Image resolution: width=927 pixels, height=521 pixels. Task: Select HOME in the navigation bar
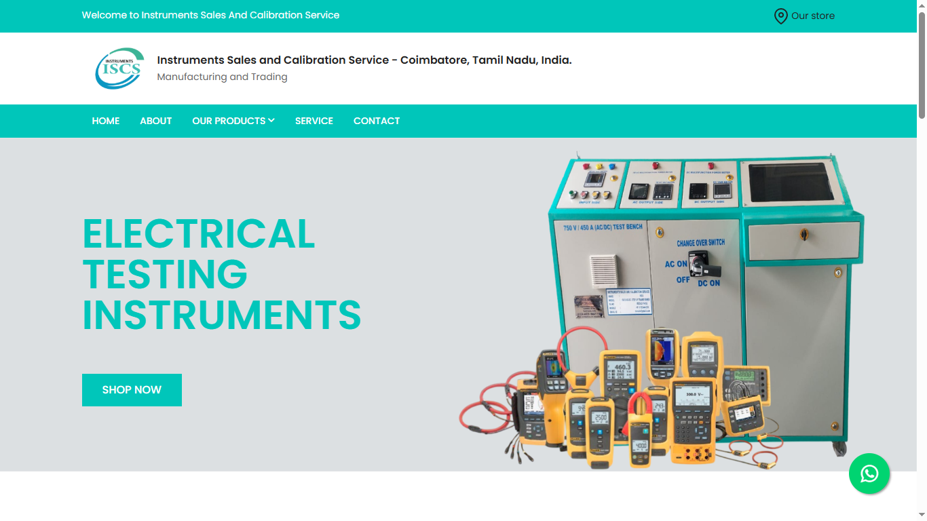[x=105, y=121]
